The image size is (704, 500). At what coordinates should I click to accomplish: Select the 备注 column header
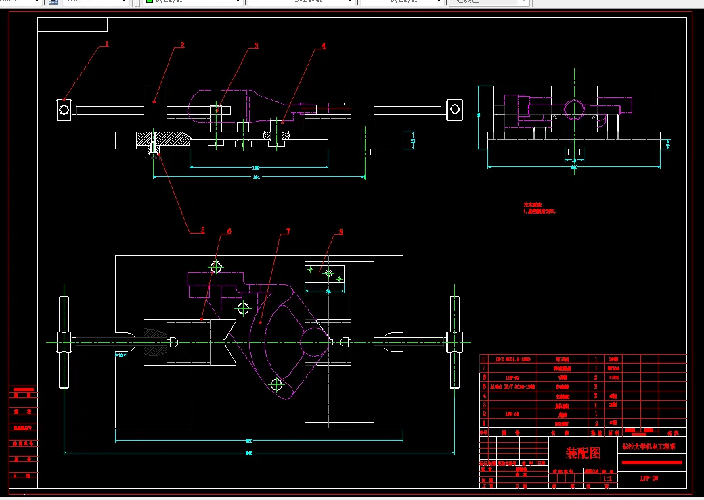tap(673, 433)
